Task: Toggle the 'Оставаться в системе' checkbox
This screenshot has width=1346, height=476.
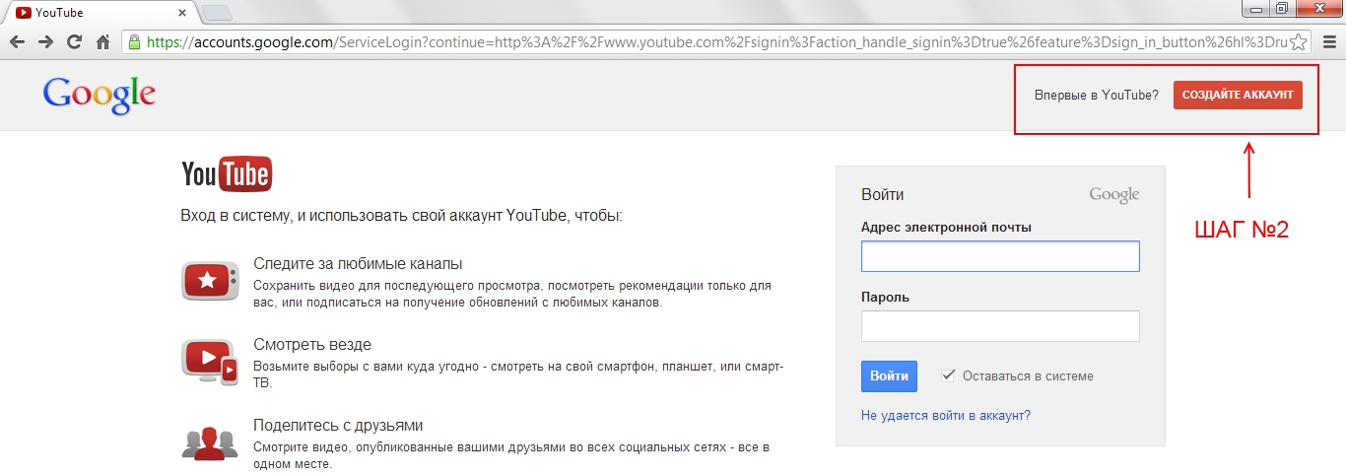Action: (948, 375)
